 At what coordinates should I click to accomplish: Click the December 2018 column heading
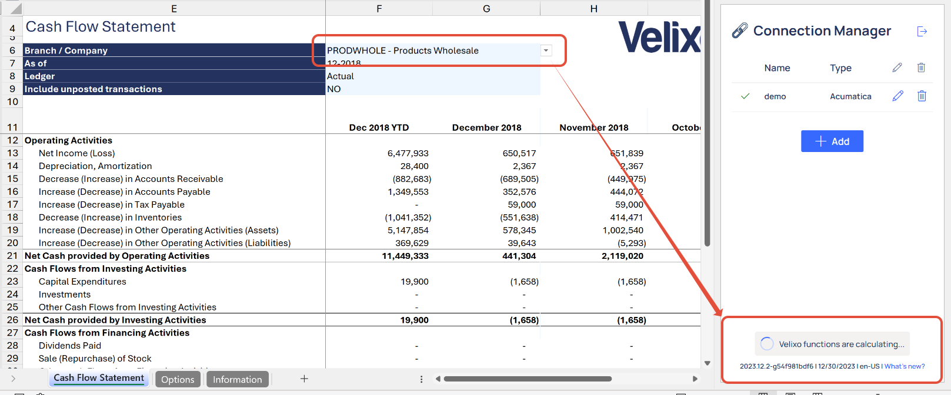[486, 127]
